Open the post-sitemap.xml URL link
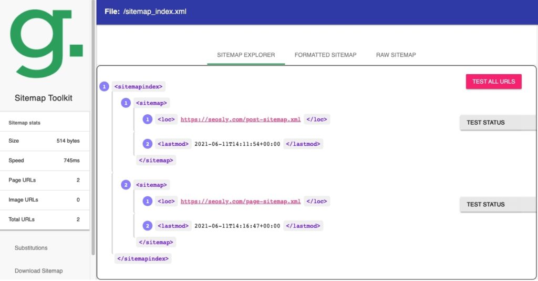The width and height of the screenshot is (538, 281). [x=241, y=119]
